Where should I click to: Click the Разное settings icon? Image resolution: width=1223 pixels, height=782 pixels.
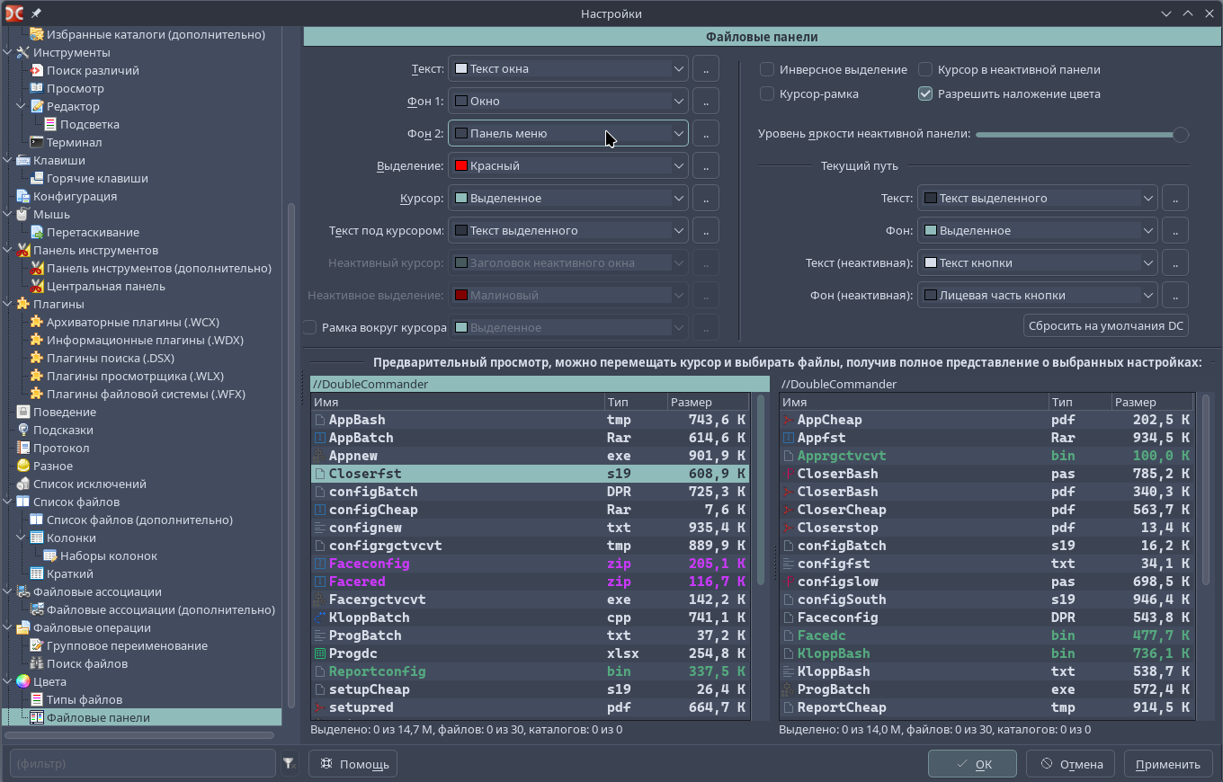(x=23, y=466)
